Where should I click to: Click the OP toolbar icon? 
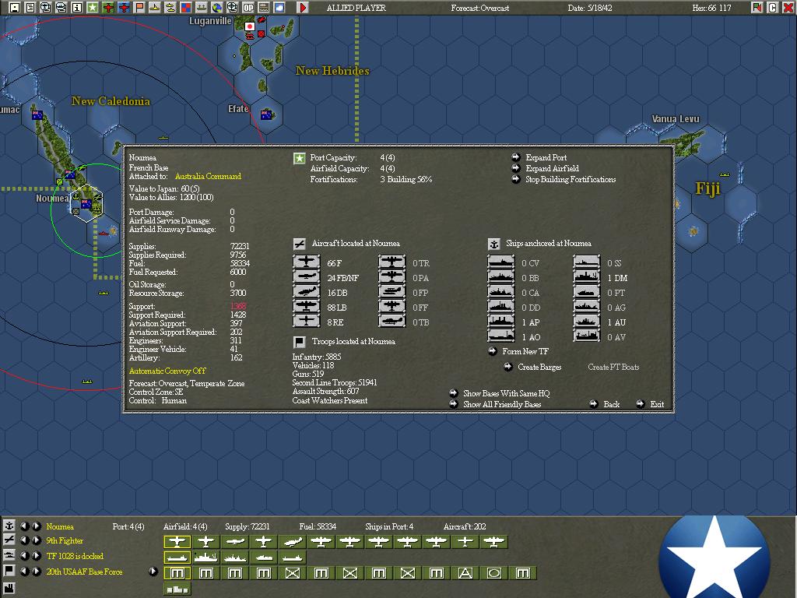248,7
